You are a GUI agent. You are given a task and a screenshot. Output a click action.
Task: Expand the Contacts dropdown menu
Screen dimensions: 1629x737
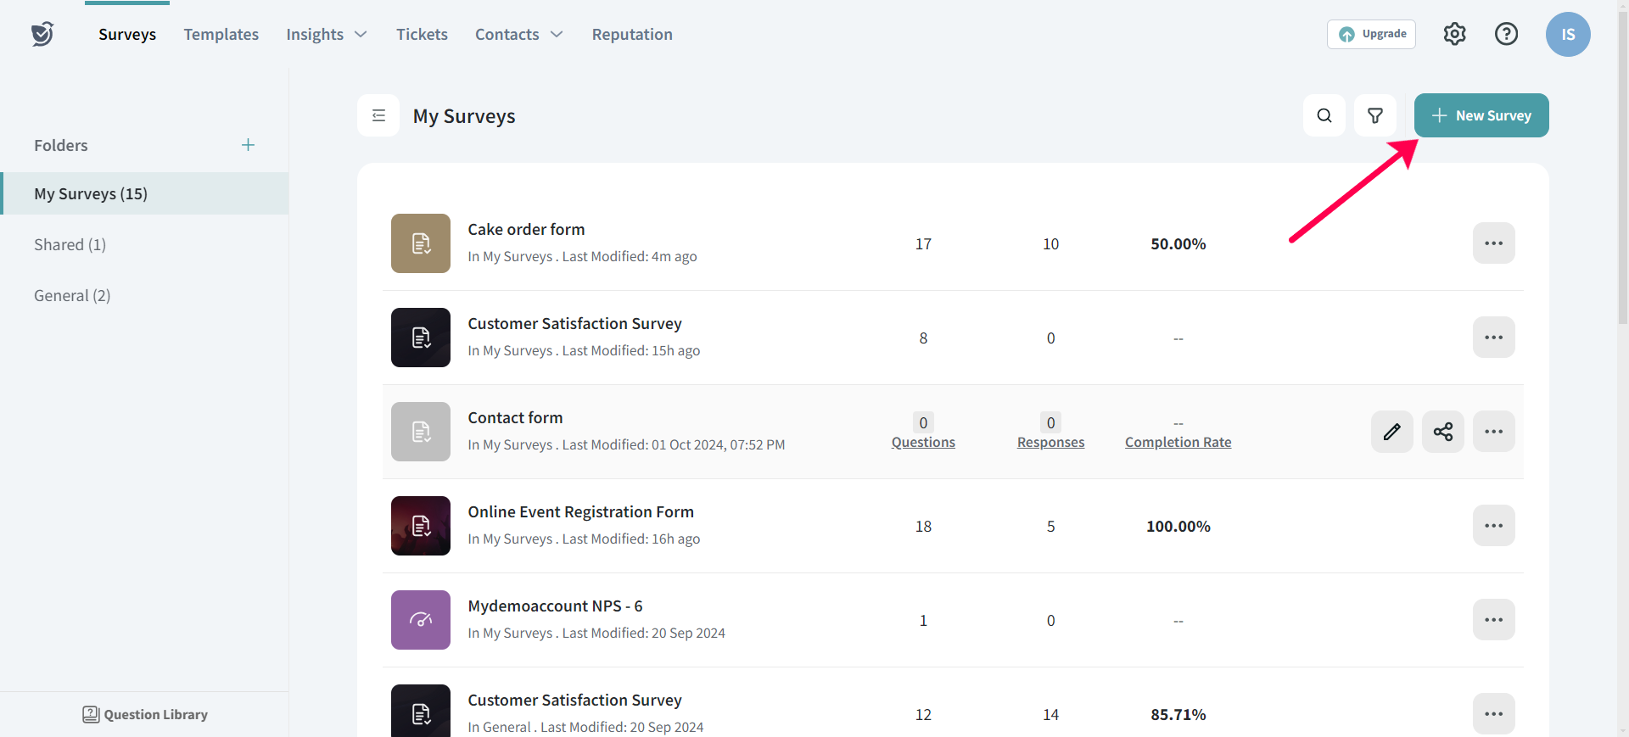518,34
